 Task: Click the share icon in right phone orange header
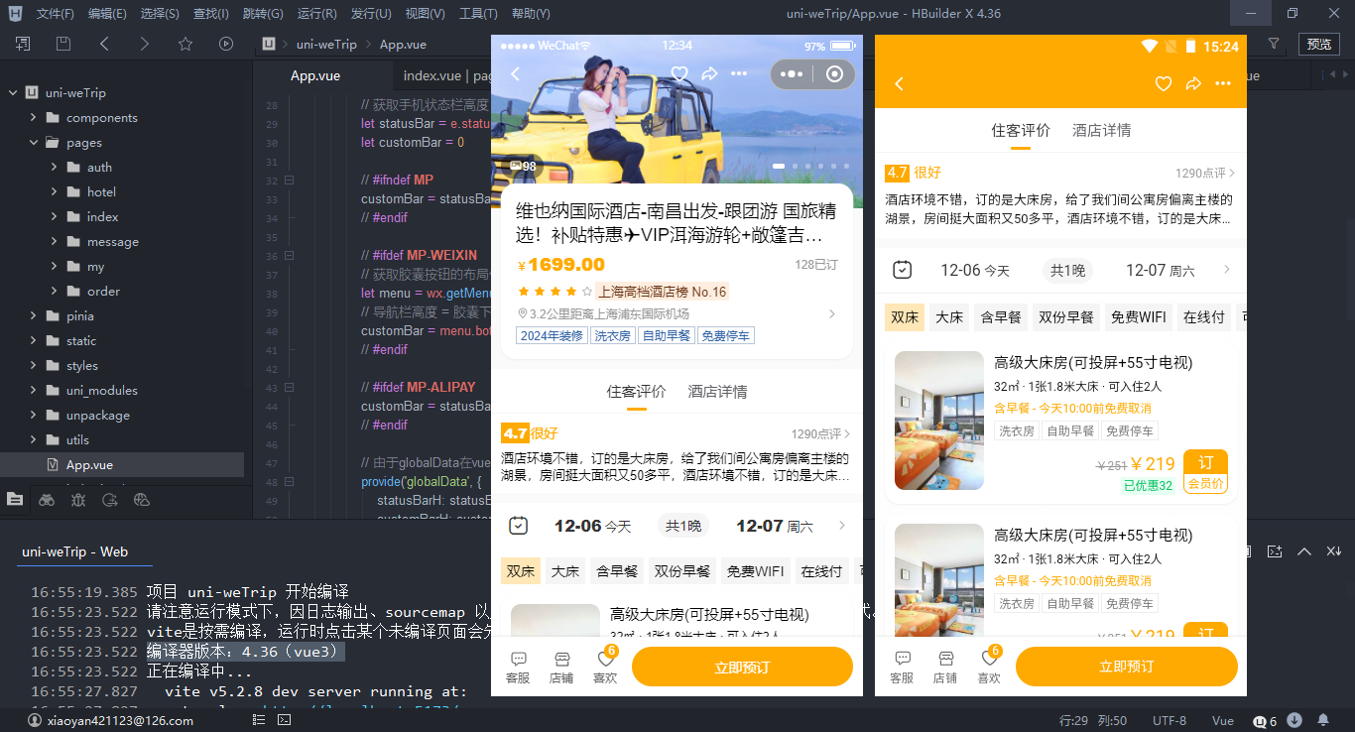coord(1193,84)
